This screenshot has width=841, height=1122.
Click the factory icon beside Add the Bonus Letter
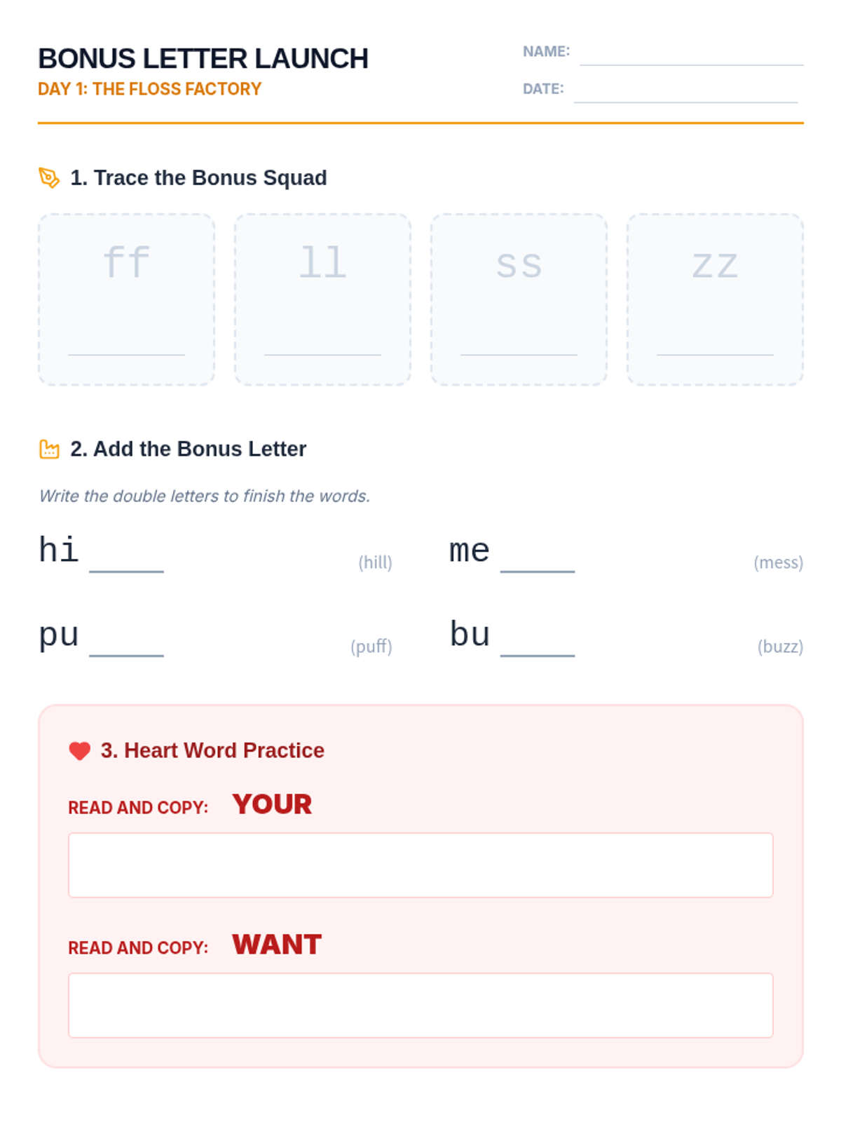(49, 449)
